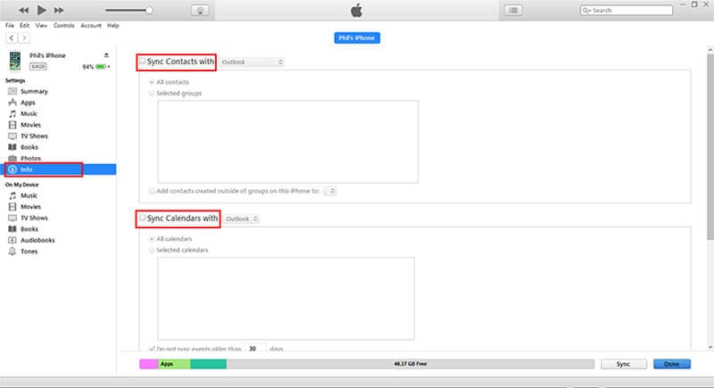Open the calendars Outlook dropdown
This screenshot has width=714, height=388.
(241, 219)
